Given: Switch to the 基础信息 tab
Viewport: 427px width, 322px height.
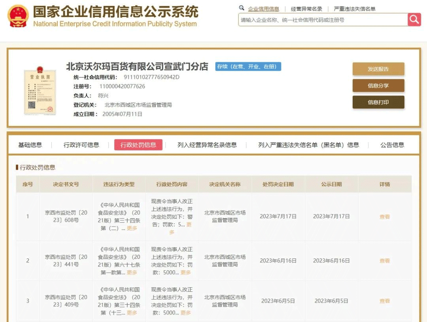Looking at the screenshot, I should pos(30,145).
